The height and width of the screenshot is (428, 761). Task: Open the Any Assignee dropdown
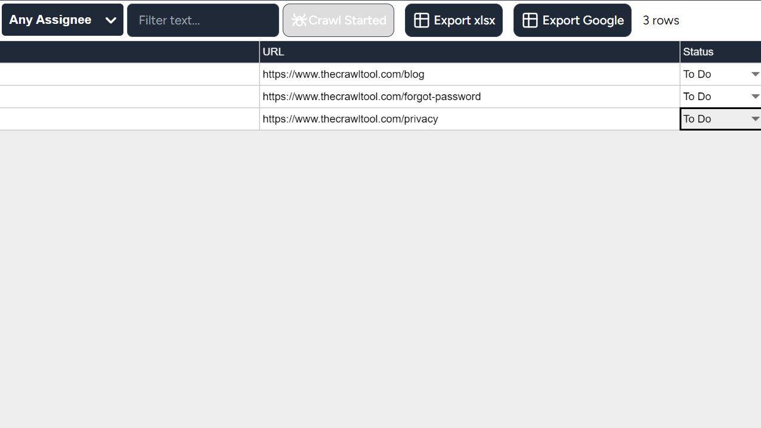click(63, 20)
